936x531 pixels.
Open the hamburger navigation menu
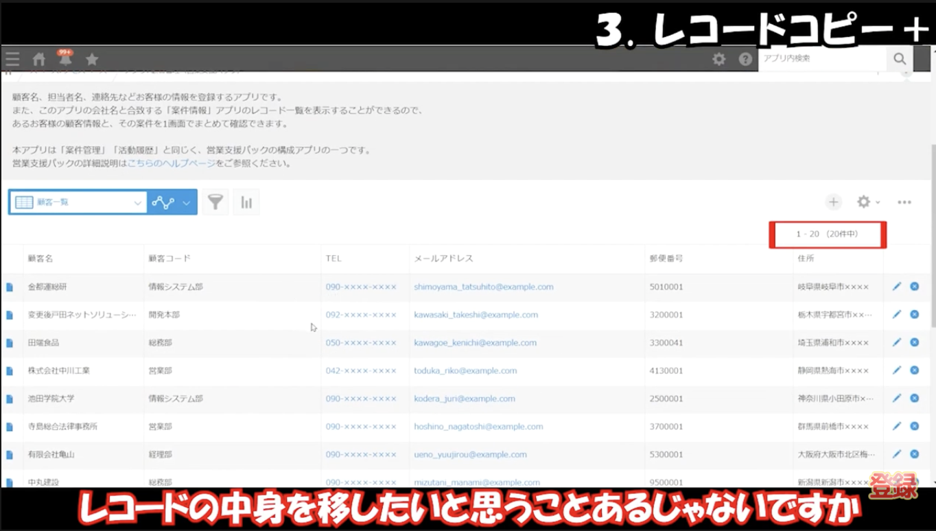point(12,59)
